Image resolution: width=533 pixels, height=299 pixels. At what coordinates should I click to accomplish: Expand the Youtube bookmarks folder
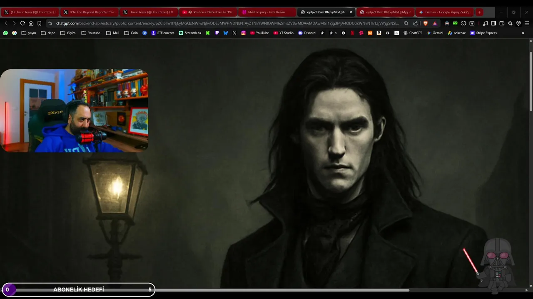coord(91,33)
